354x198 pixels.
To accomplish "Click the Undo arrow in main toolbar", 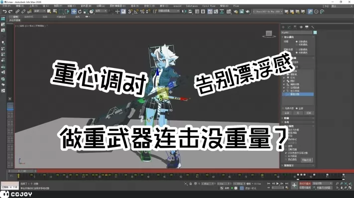I will 4,11.
